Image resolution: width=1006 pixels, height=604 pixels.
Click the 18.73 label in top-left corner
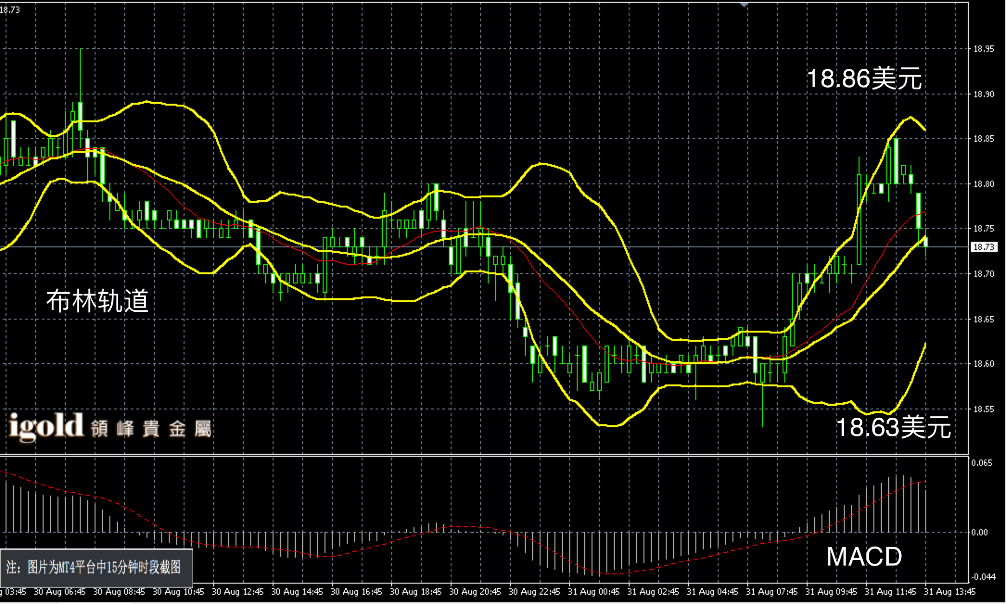(10, 10)
